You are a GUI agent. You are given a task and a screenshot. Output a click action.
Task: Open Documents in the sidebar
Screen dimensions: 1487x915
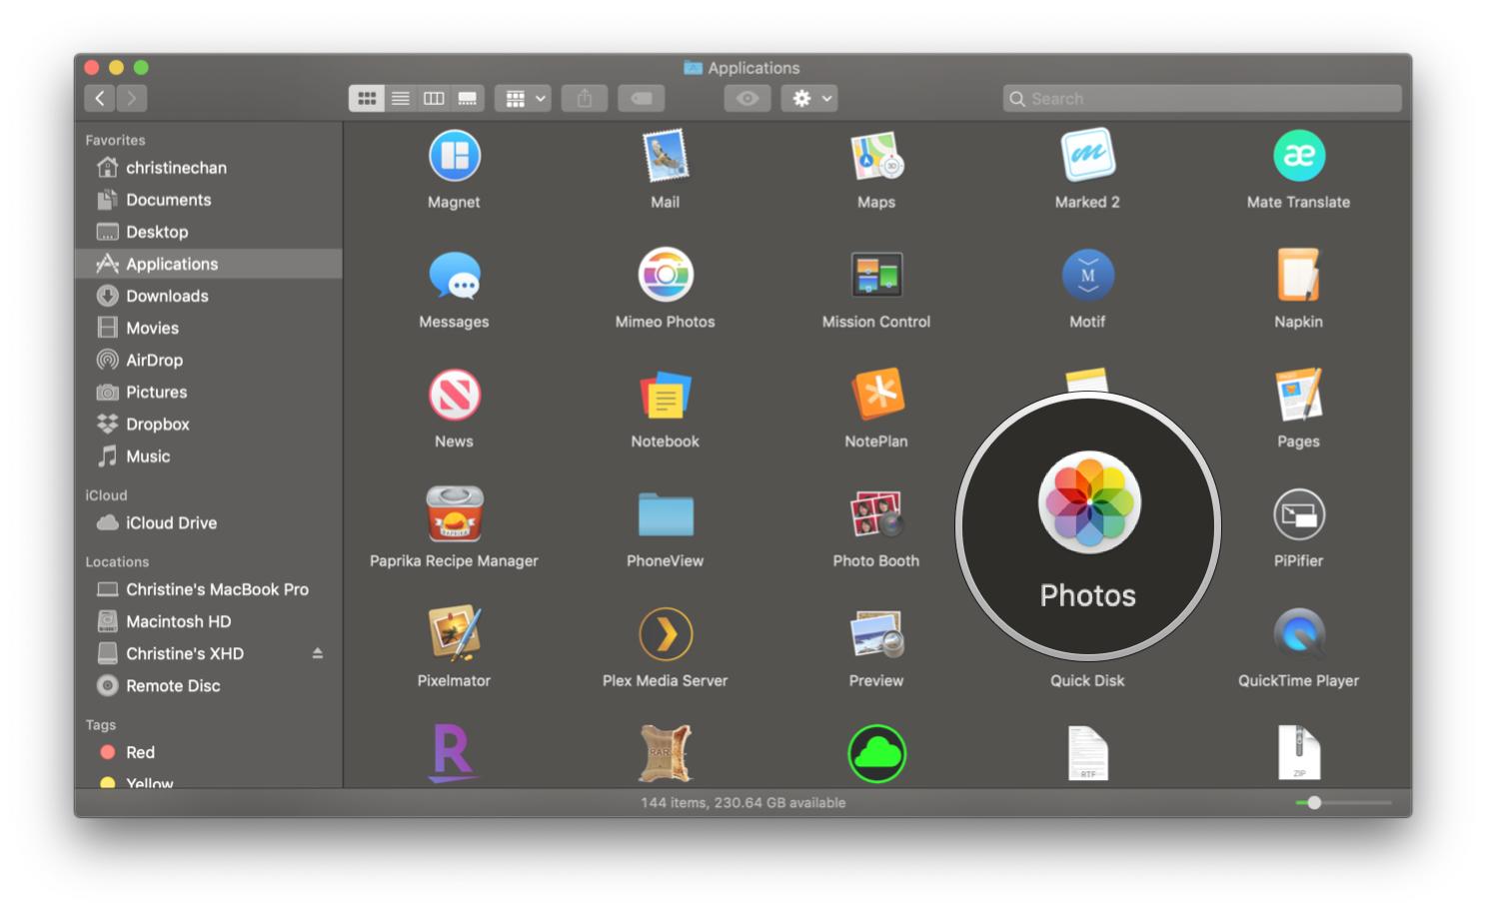(208, 200)
